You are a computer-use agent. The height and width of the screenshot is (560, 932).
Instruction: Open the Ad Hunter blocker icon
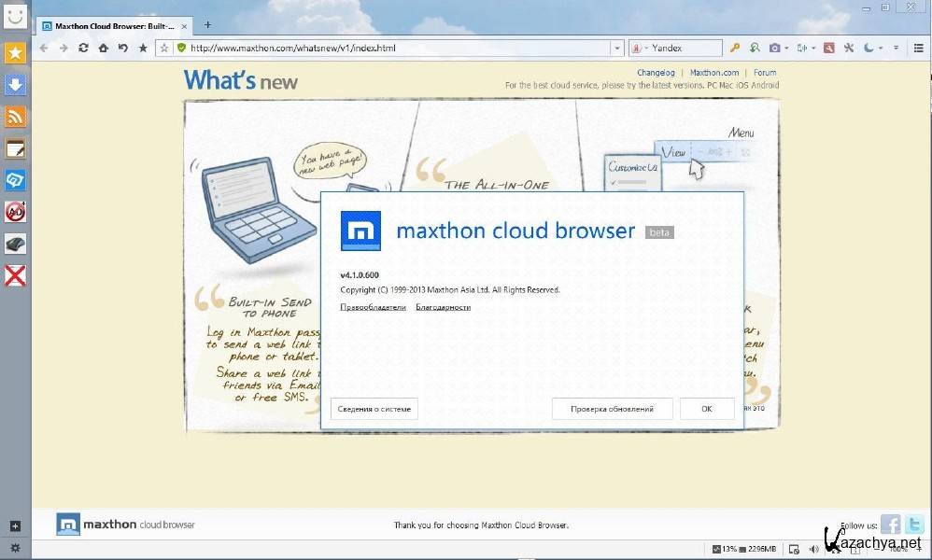[15, 212]
